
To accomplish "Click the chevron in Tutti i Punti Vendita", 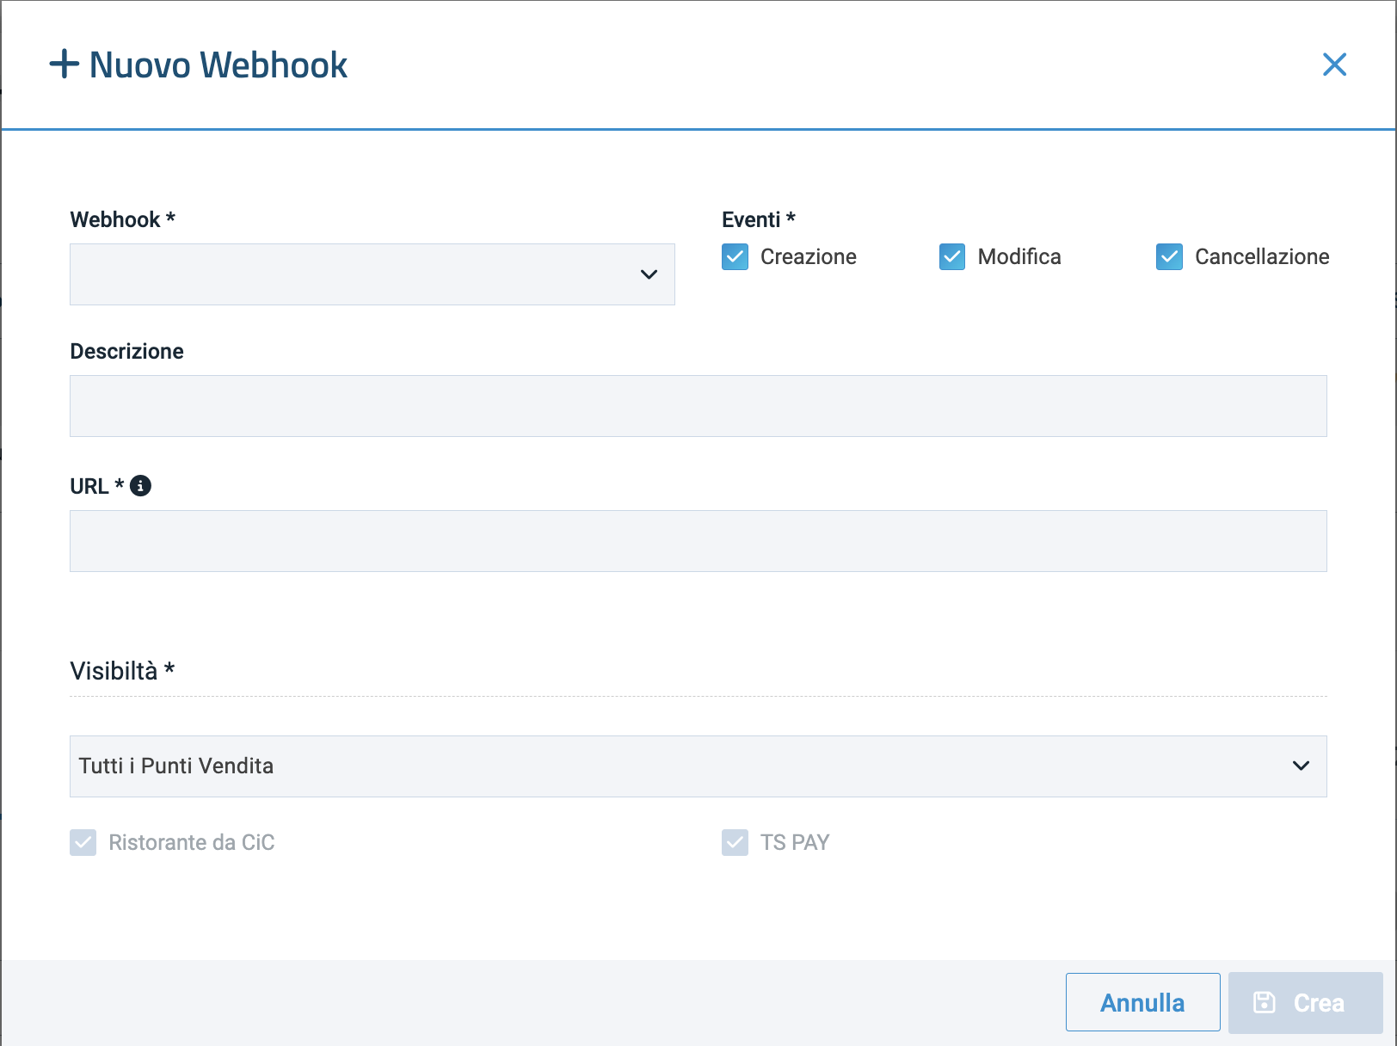I will click(x=1301, y=766).
